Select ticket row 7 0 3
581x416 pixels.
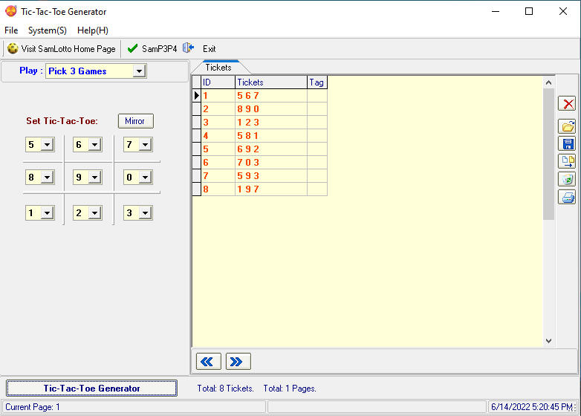point(260,162)
